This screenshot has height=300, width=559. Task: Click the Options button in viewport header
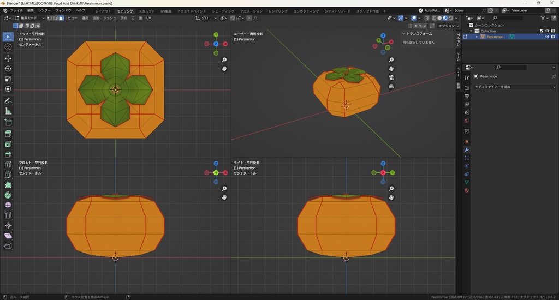[x=447, y=26]
